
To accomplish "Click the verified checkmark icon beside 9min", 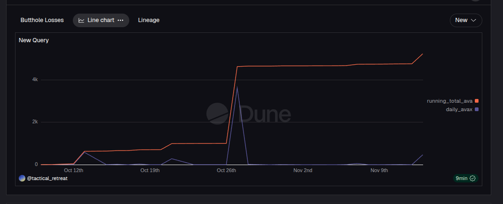I will pos(472,178).
